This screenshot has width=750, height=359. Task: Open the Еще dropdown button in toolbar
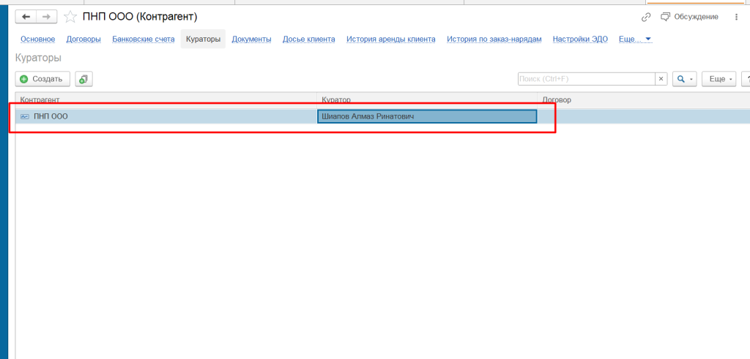tap(719, 79)
